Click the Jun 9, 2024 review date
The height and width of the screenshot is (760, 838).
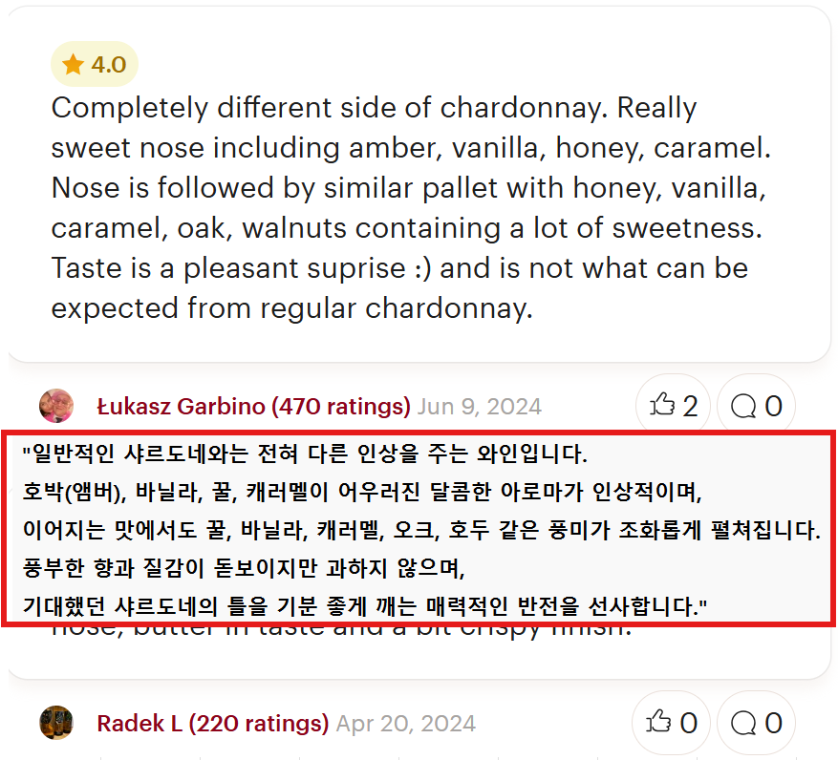[480, 406]
